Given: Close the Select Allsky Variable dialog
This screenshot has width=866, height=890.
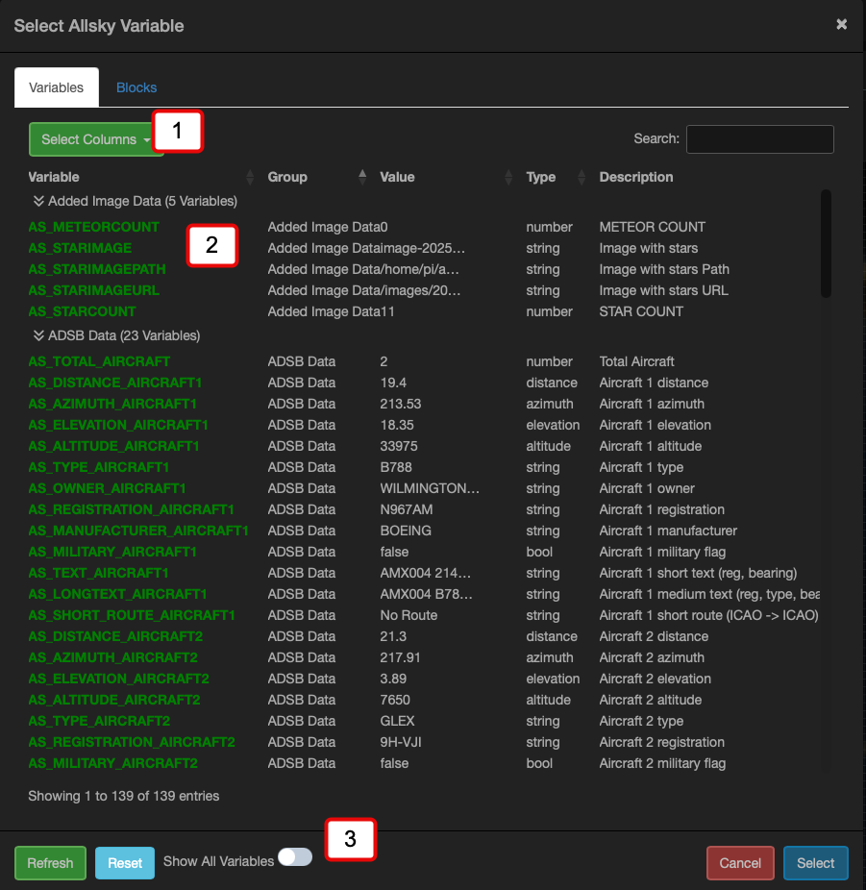Looking at the screenshot, I should point(841,25).
